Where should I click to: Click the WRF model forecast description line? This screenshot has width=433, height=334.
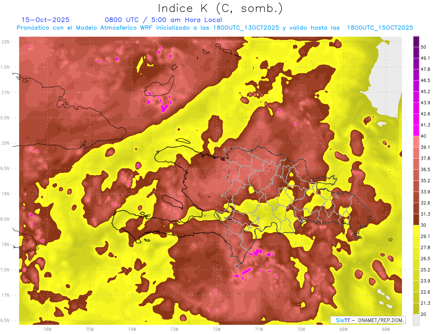click(215, 28)
